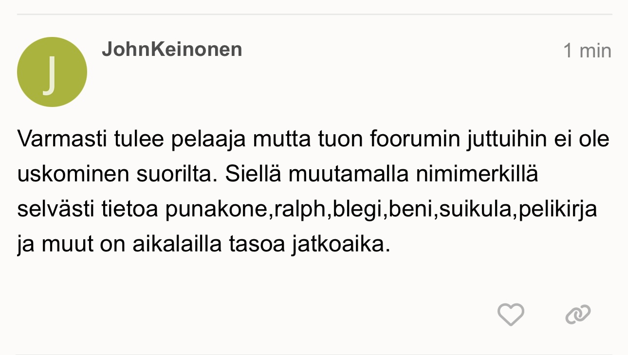This screenshot has height=355, width=628.
Task: Open the green J avatar profile picture
Action: [x=52, y=72]
